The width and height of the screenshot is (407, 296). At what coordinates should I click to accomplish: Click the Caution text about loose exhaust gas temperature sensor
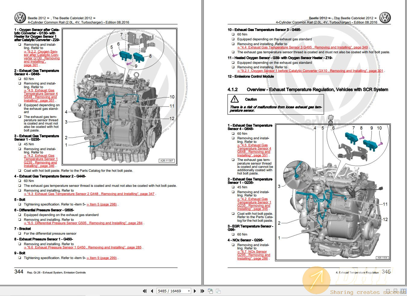click(x=276, y=109)
